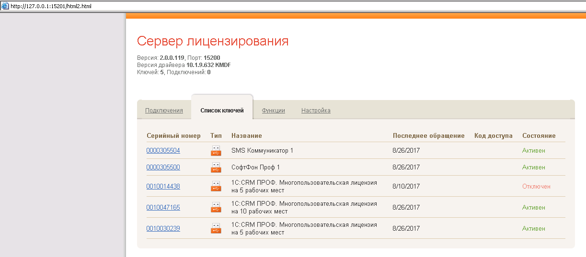Switch to the Подключения tab
The height and width of the screenshot is (257, 586).
[x=164, y=111]
